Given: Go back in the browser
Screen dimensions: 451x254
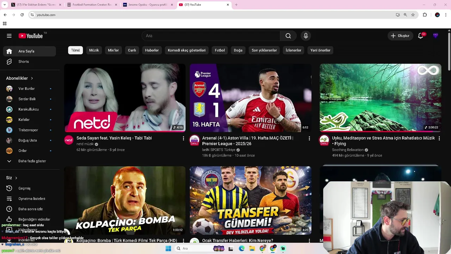Looking at the screenshot, I should point(5,15).
